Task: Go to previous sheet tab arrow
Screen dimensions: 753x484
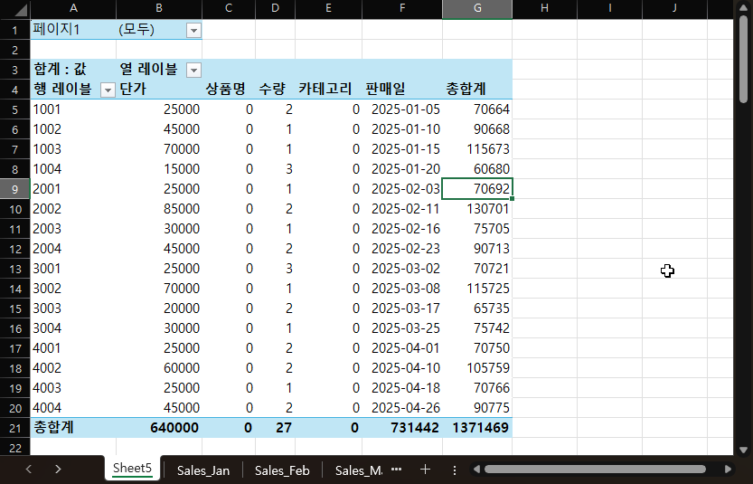Action: pos(29,470)
